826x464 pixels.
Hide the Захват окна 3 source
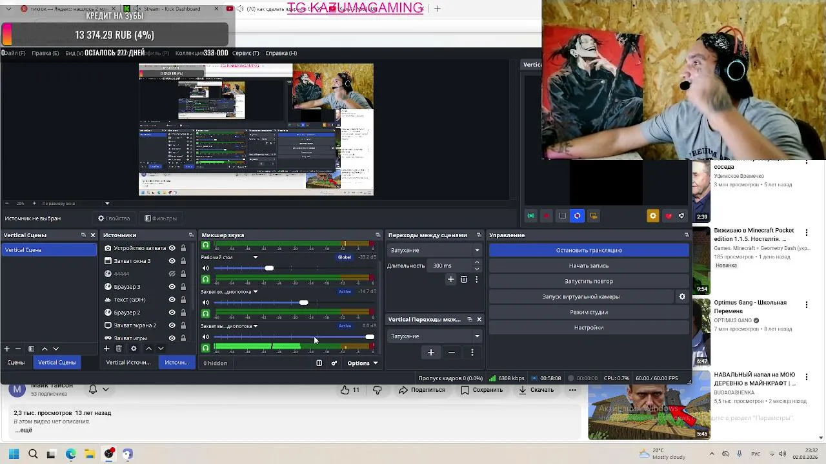pyautogui.click(x=172, y=261)
